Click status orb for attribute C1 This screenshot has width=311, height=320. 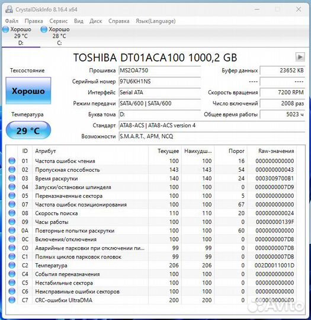pyautogui.click(x=12, y=257)
